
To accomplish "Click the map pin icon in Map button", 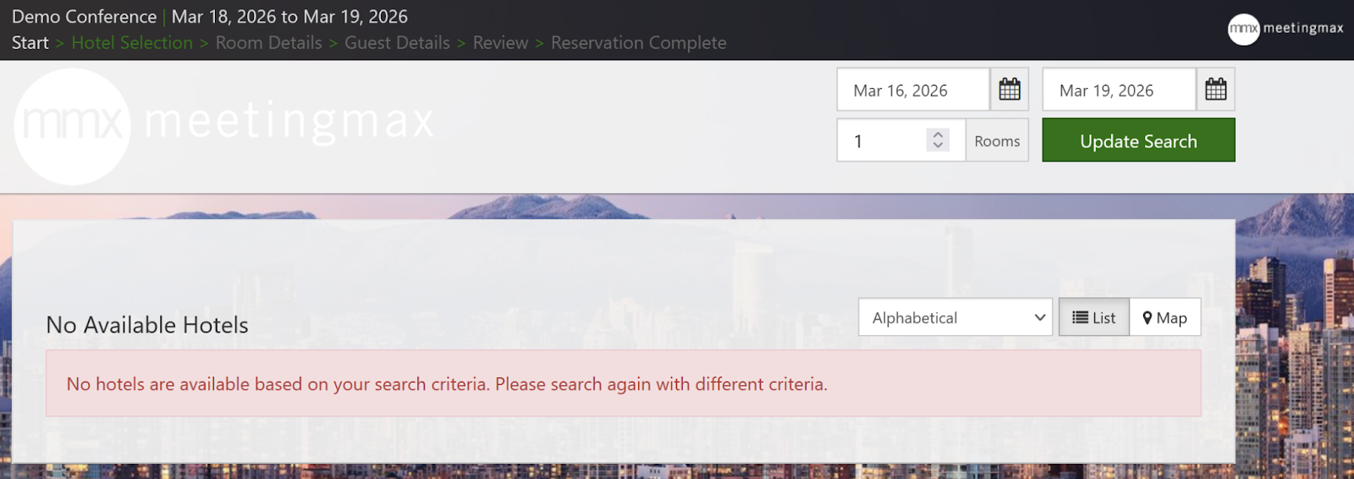I will (x=1148, y=318).
